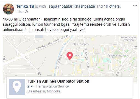Screen dimensions: 140x99
Task: Click the Ulaanbaatar, Mongolia location text
Action: (44, 91)
